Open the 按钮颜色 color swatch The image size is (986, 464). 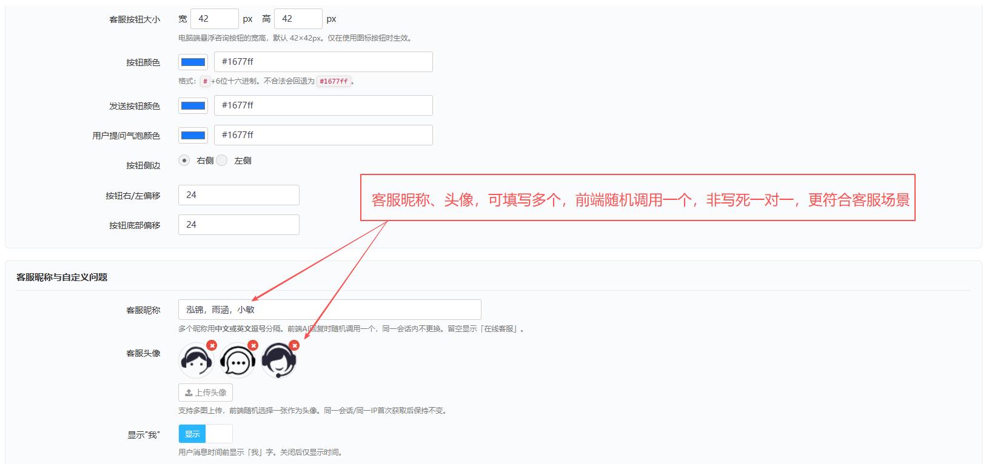[x=193, y=62]
